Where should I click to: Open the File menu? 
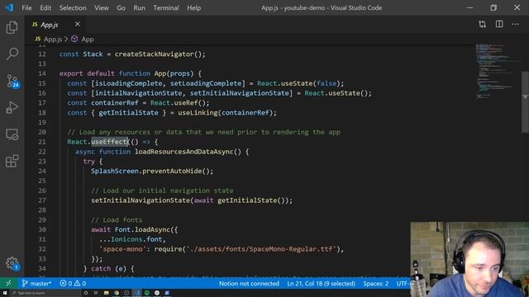(26, 7)
